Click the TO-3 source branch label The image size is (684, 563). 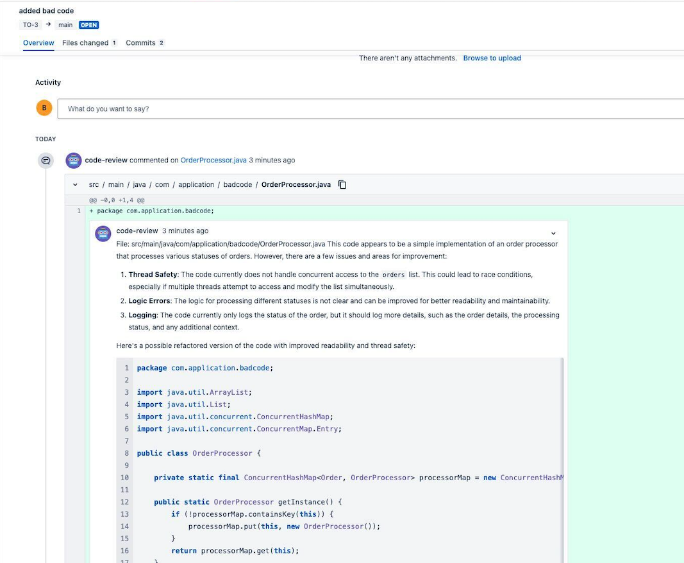click(30, 25)
